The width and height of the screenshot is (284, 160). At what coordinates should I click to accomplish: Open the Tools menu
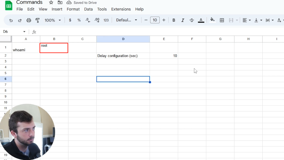click(102, 9)
